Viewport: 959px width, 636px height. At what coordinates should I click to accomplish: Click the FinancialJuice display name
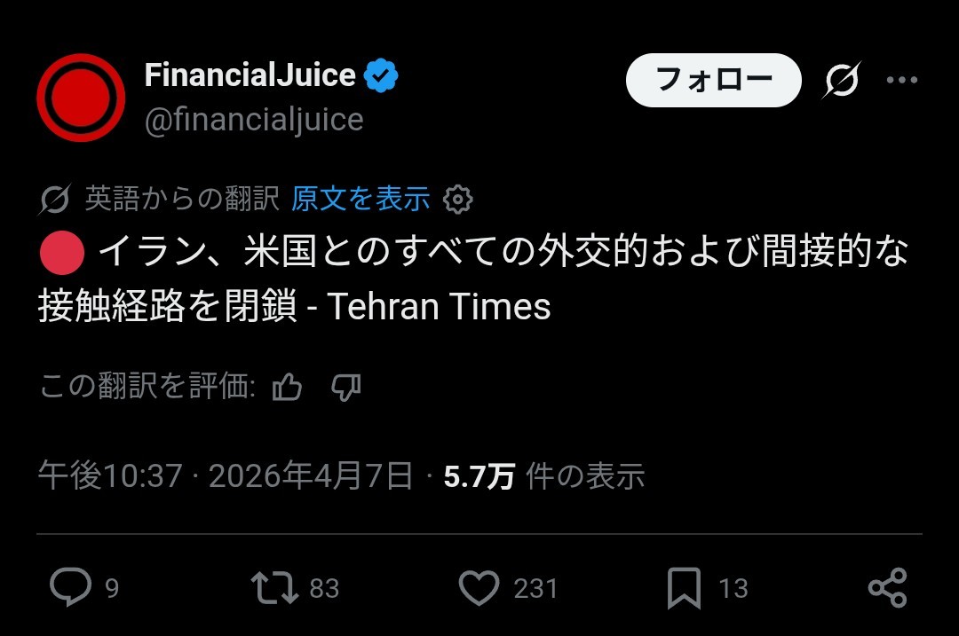tap(250, 76)
